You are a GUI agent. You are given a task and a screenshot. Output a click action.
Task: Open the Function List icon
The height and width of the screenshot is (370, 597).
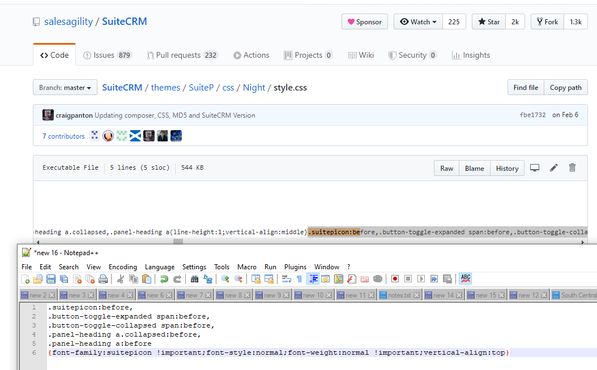[351, 279]
